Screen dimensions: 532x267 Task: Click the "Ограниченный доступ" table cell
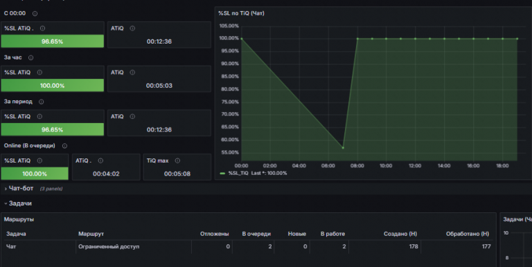(109, 247)
